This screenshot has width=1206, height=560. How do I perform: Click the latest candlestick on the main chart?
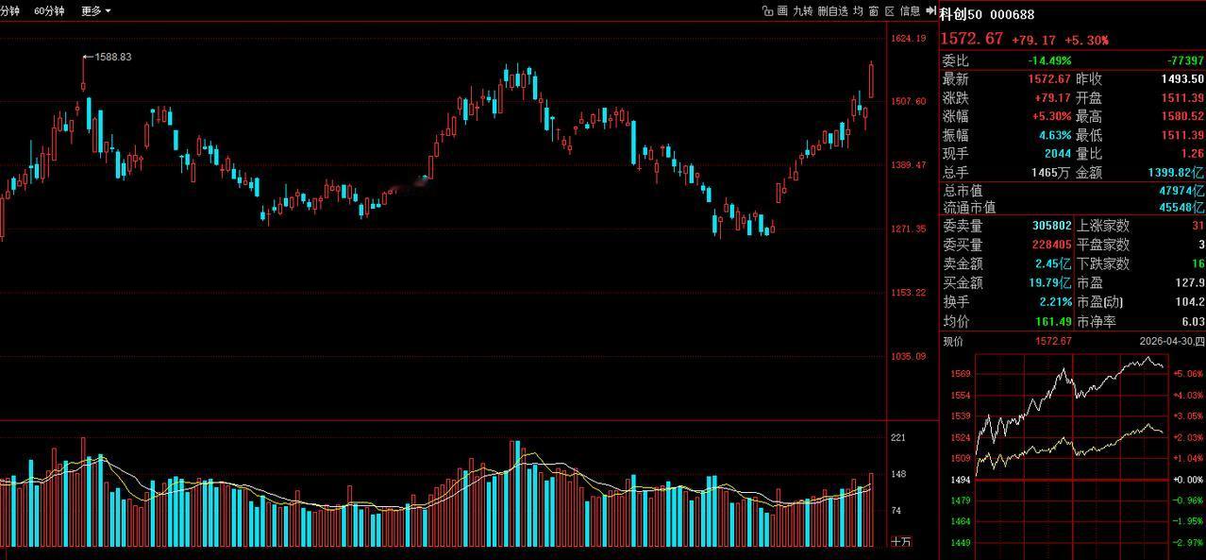pos(871,80)
